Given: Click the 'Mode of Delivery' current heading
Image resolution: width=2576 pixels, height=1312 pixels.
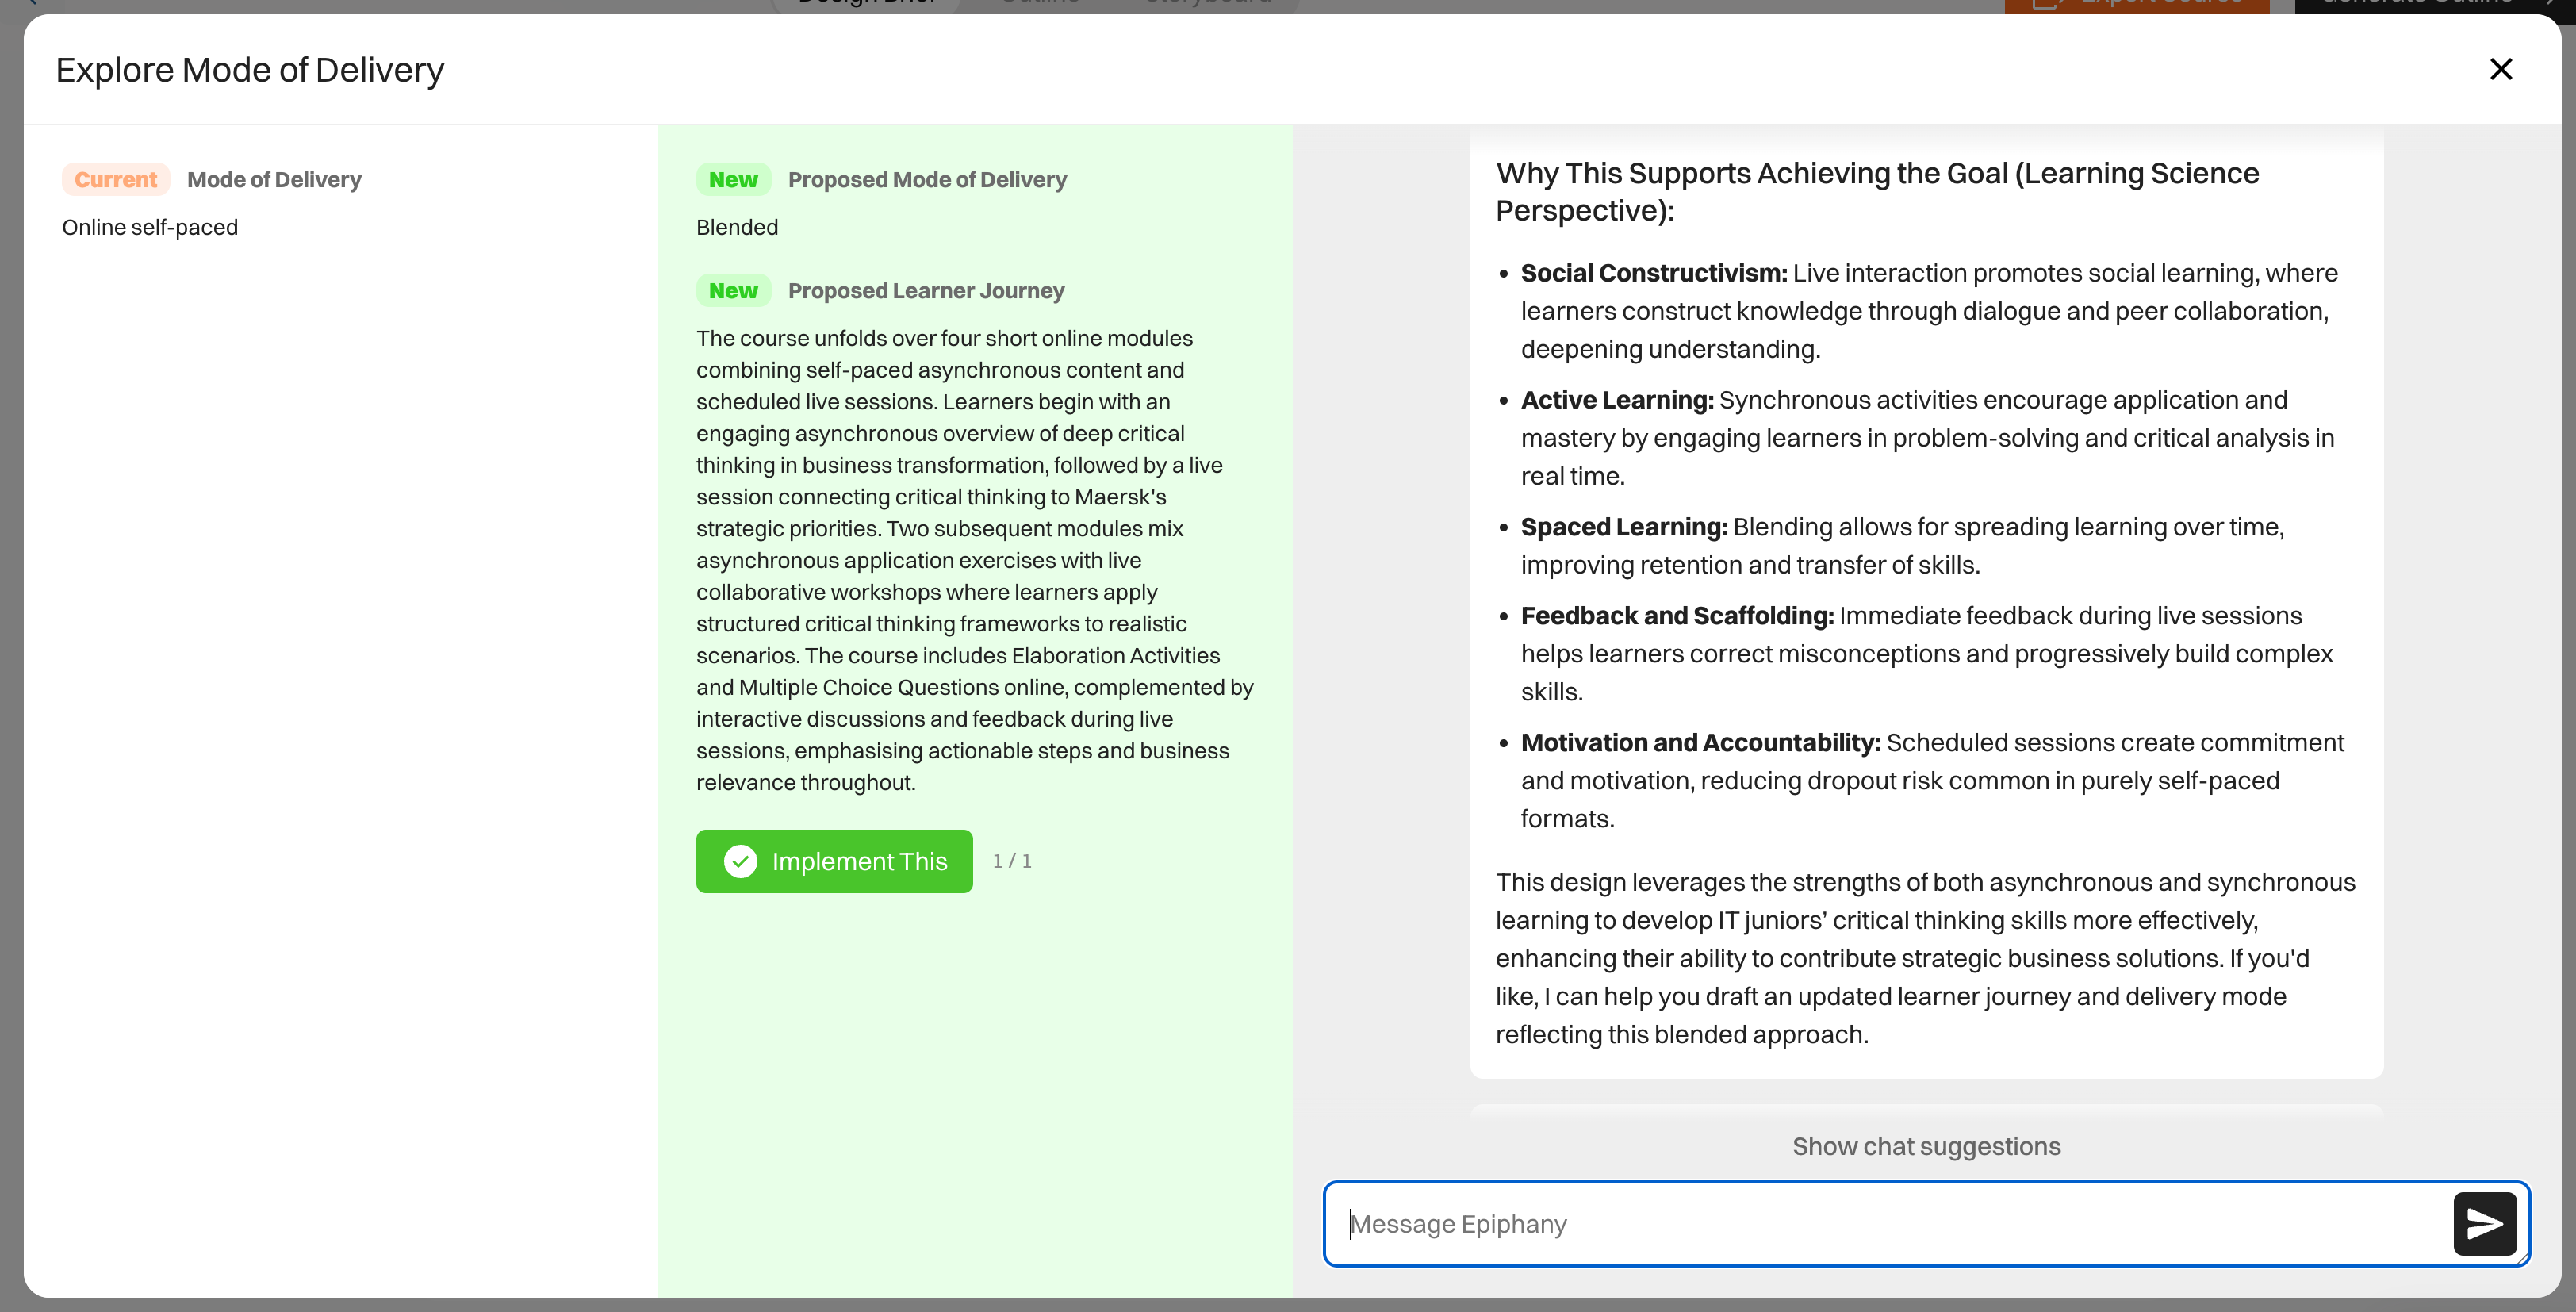Looking at the screenshot, I should click(x=274, y=180).
